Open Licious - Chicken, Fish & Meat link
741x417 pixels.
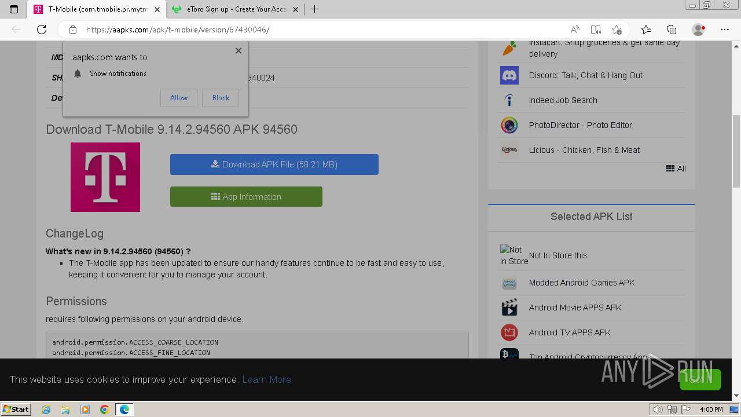(x=584, y=150)
